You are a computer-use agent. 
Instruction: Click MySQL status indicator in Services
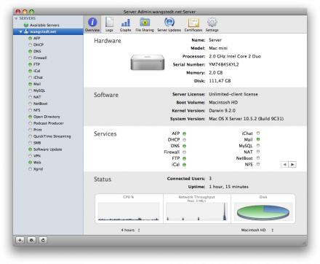[x=258, y=146]
